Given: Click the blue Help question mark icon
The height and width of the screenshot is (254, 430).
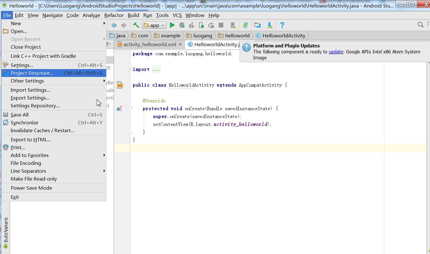Looking at the screenshot, I should (x=282, y=25).
